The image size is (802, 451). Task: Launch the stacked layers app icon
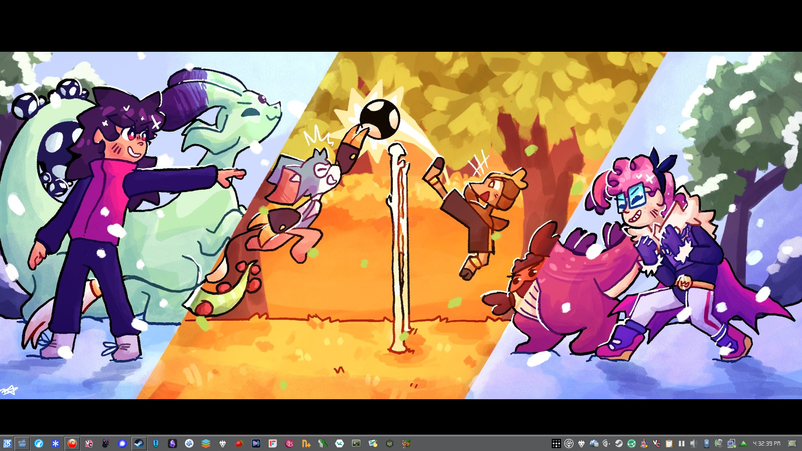(206, 443)
